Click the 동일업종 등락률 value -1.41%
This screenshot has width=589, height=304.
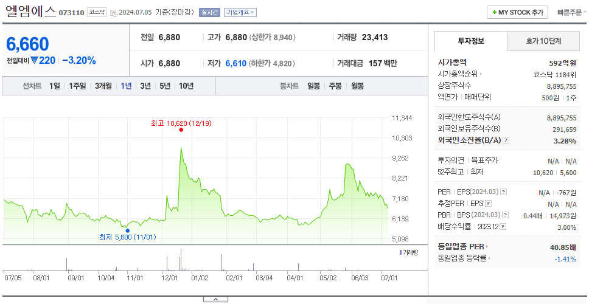coord(565,258)
